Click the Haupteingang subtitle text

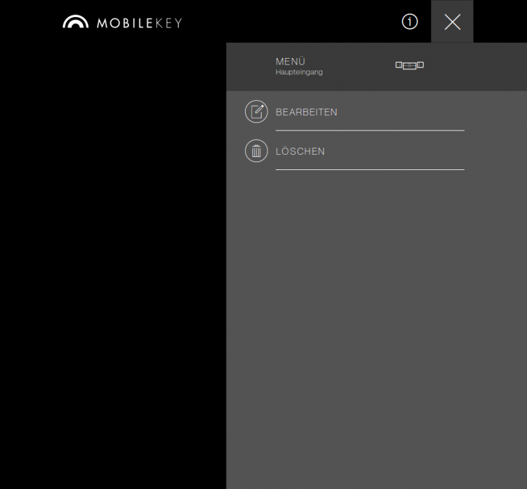(x=299, y=72)
